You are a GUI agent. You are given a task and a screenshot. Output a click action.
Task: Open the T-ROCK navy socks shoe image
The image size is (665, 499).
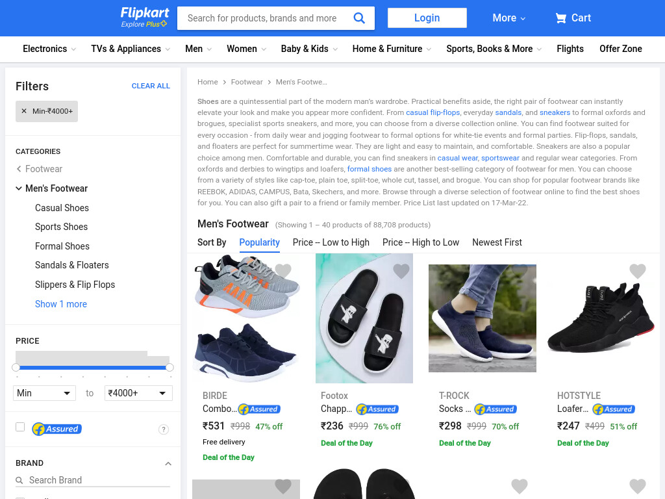click(x=483, y=318)
